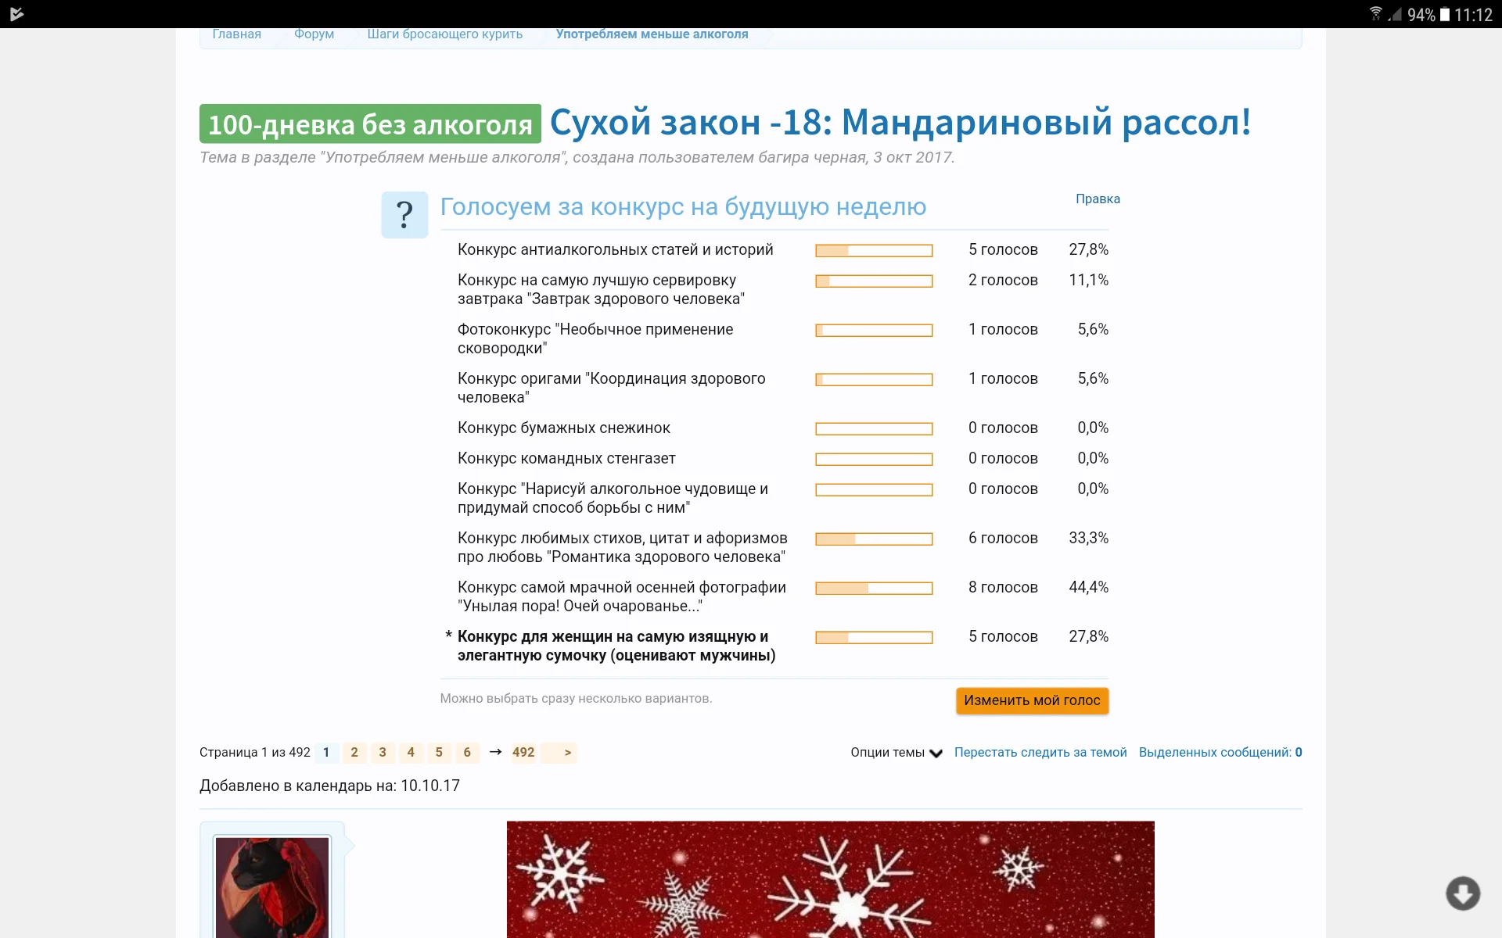Open the Форум breadcrumb item
Screen dimensions: 1502x938
(314, 34)
